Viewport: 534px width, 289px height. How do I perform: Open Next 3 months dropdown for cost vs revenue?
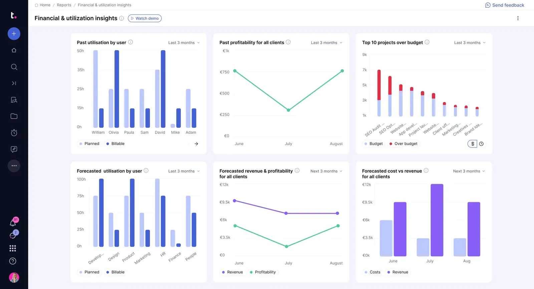[x=469, y=171]
